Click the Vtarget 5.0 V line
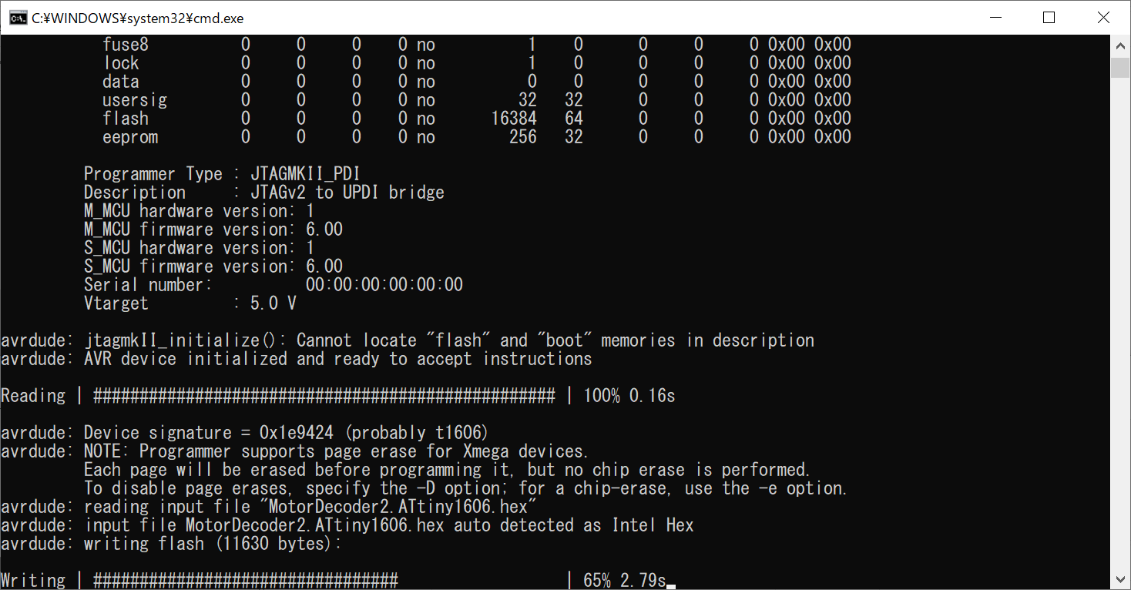The width and height of the screenshot is (1131, 590). (x=190, y=303)
